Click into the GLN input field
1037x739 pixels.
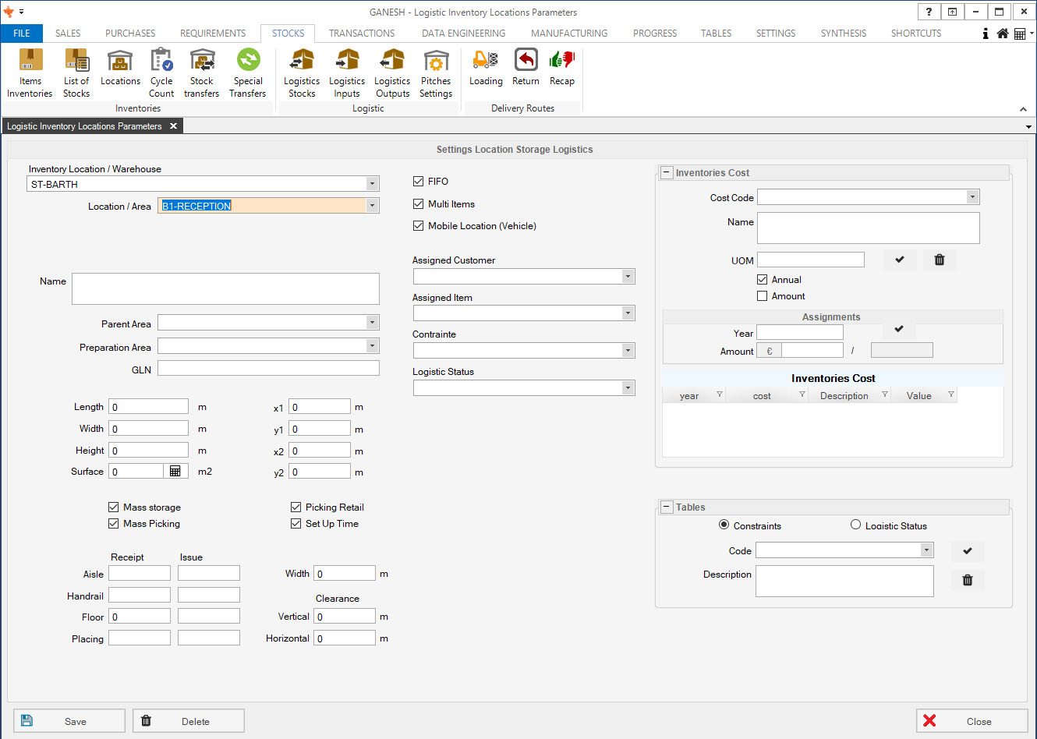coord(268,369)
